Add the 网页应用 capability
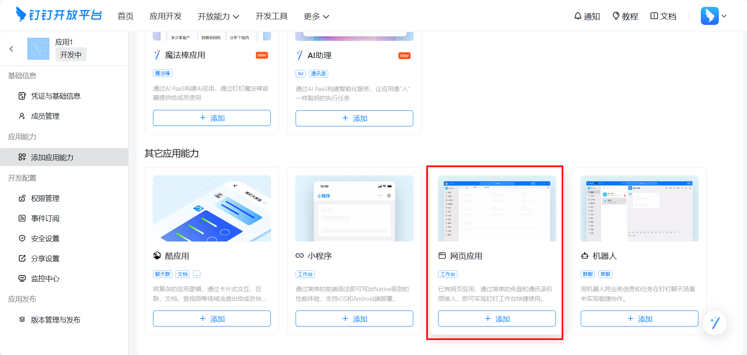This screenshot has width=747, height=355. [497, 318]
